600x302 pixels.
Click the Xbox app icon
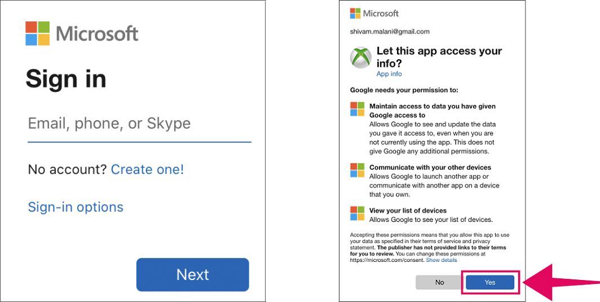[361, 58]
